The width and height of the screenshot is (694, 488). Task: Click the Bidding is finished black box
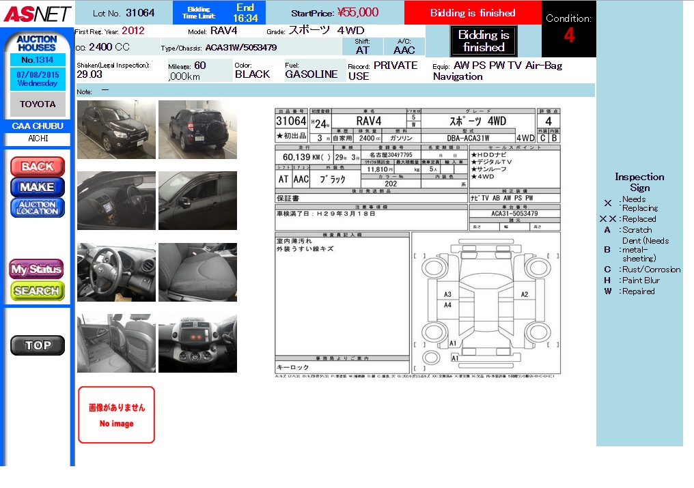484,42
